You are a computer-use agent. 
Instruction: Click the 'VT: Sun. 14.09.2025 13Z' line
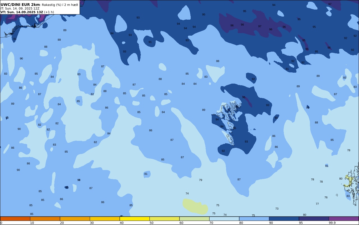click(x=22, y=12)
